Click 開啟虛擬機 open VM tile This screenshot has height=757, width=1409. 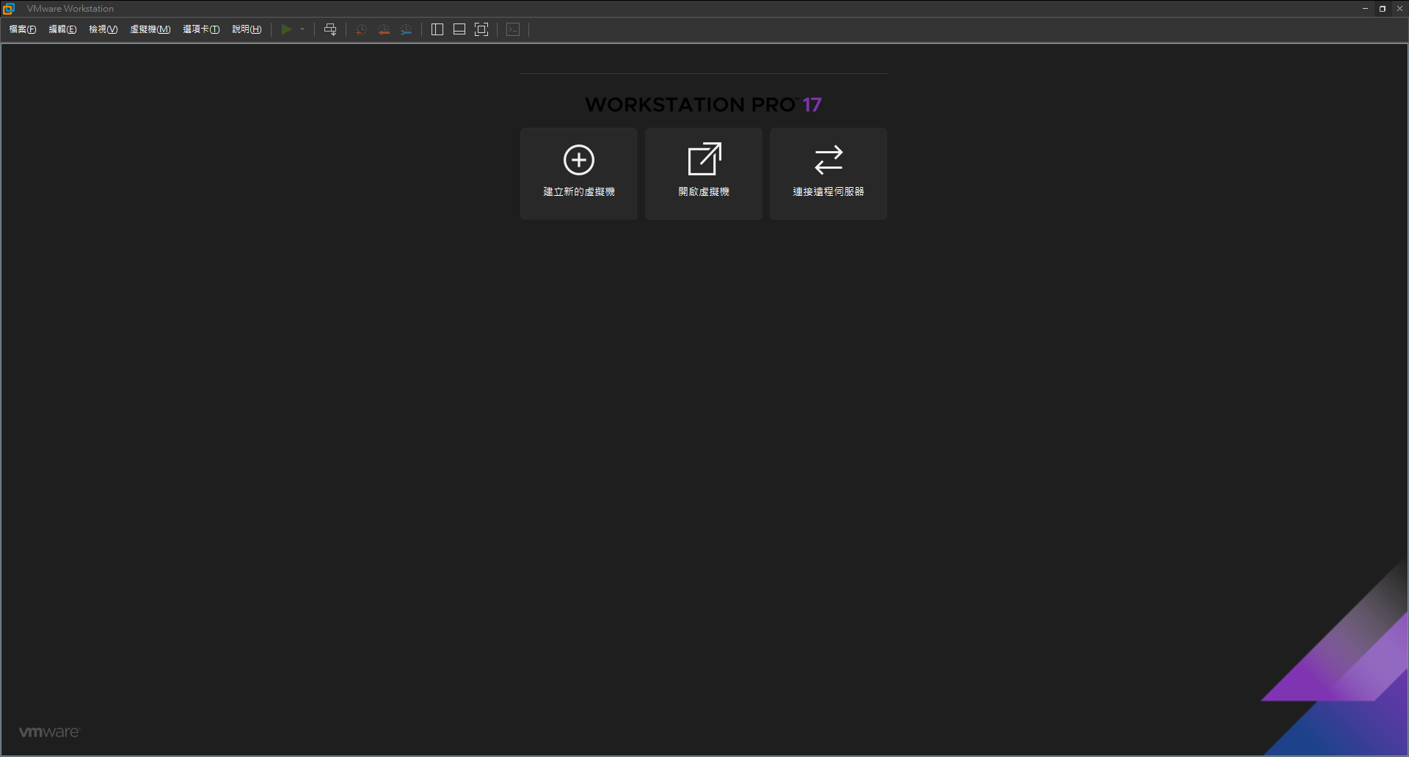(703, 173)
